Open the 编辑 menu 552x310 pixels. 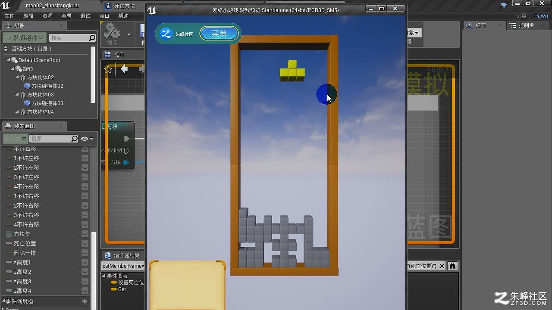click(x=28, y=16)
